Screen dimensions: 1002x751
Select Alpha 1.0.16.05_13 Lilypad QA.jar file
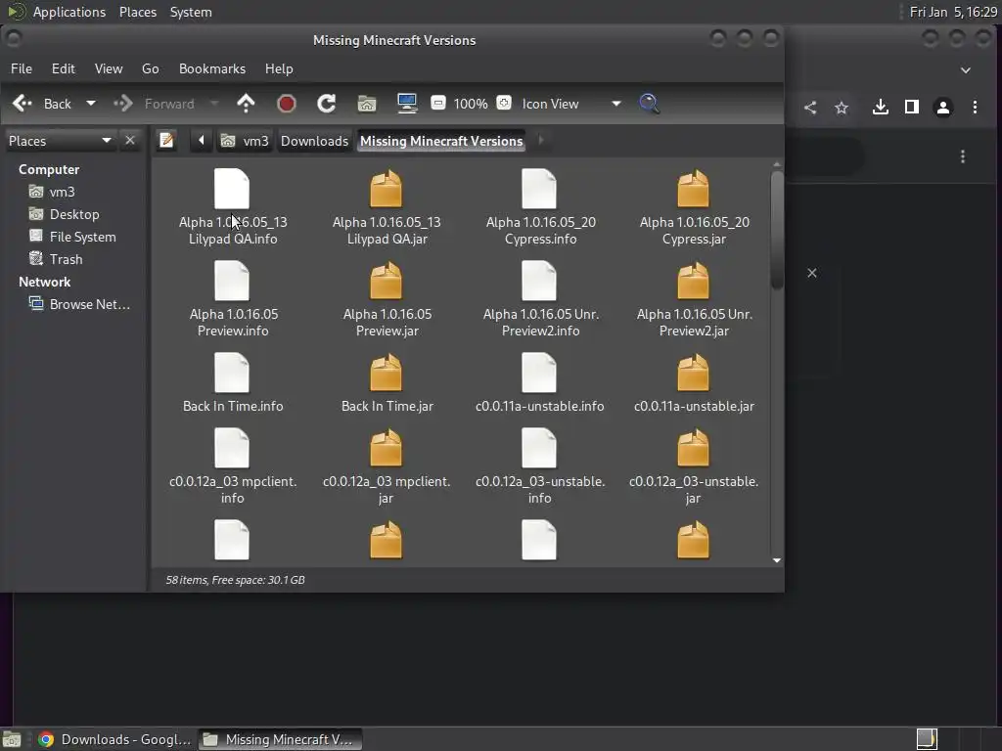pyautogui.click(x=386, y=207)
